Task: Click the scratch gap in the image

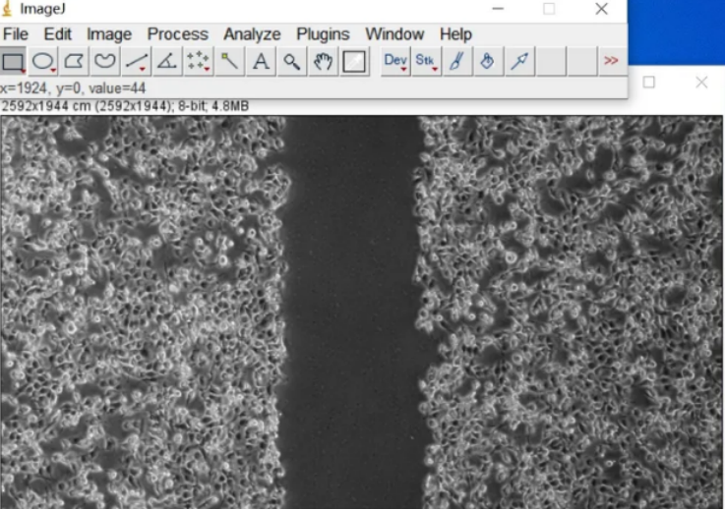Action: click(349, 314)
